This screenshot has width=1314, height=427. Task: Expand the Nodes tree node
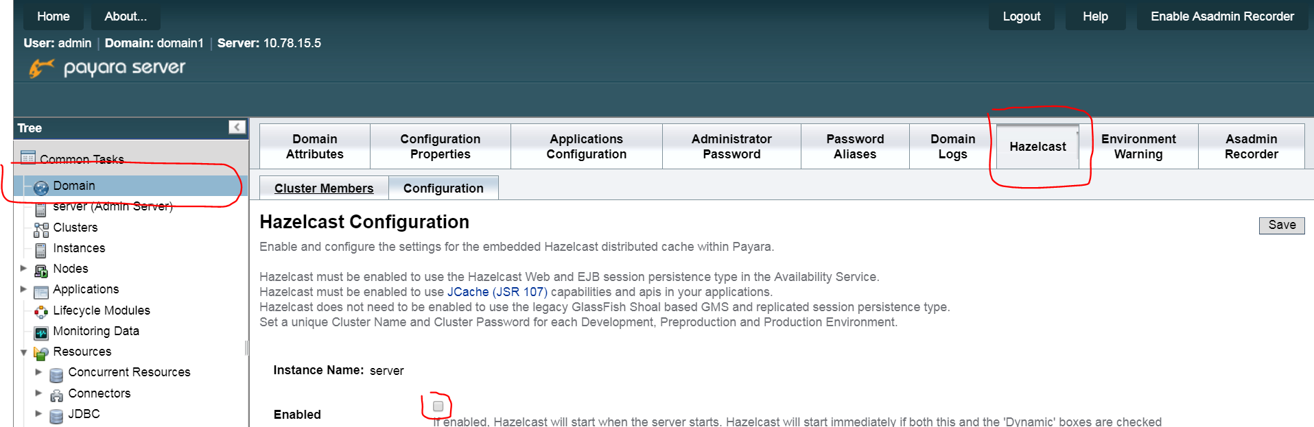click(23, 268)
